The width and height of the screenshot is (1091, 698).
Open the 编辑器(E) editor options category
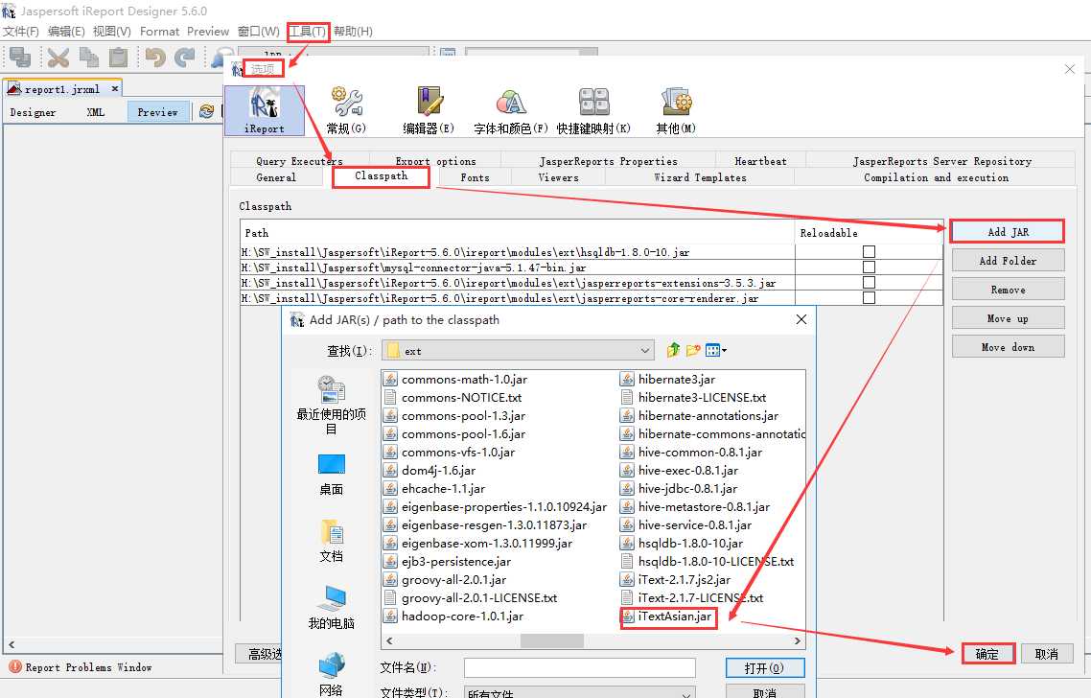click(x=429, y=110)
